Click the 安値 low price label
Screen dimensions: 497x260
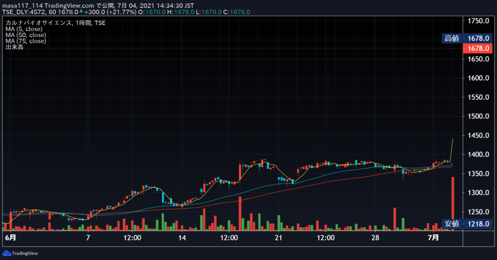[452, 224]
